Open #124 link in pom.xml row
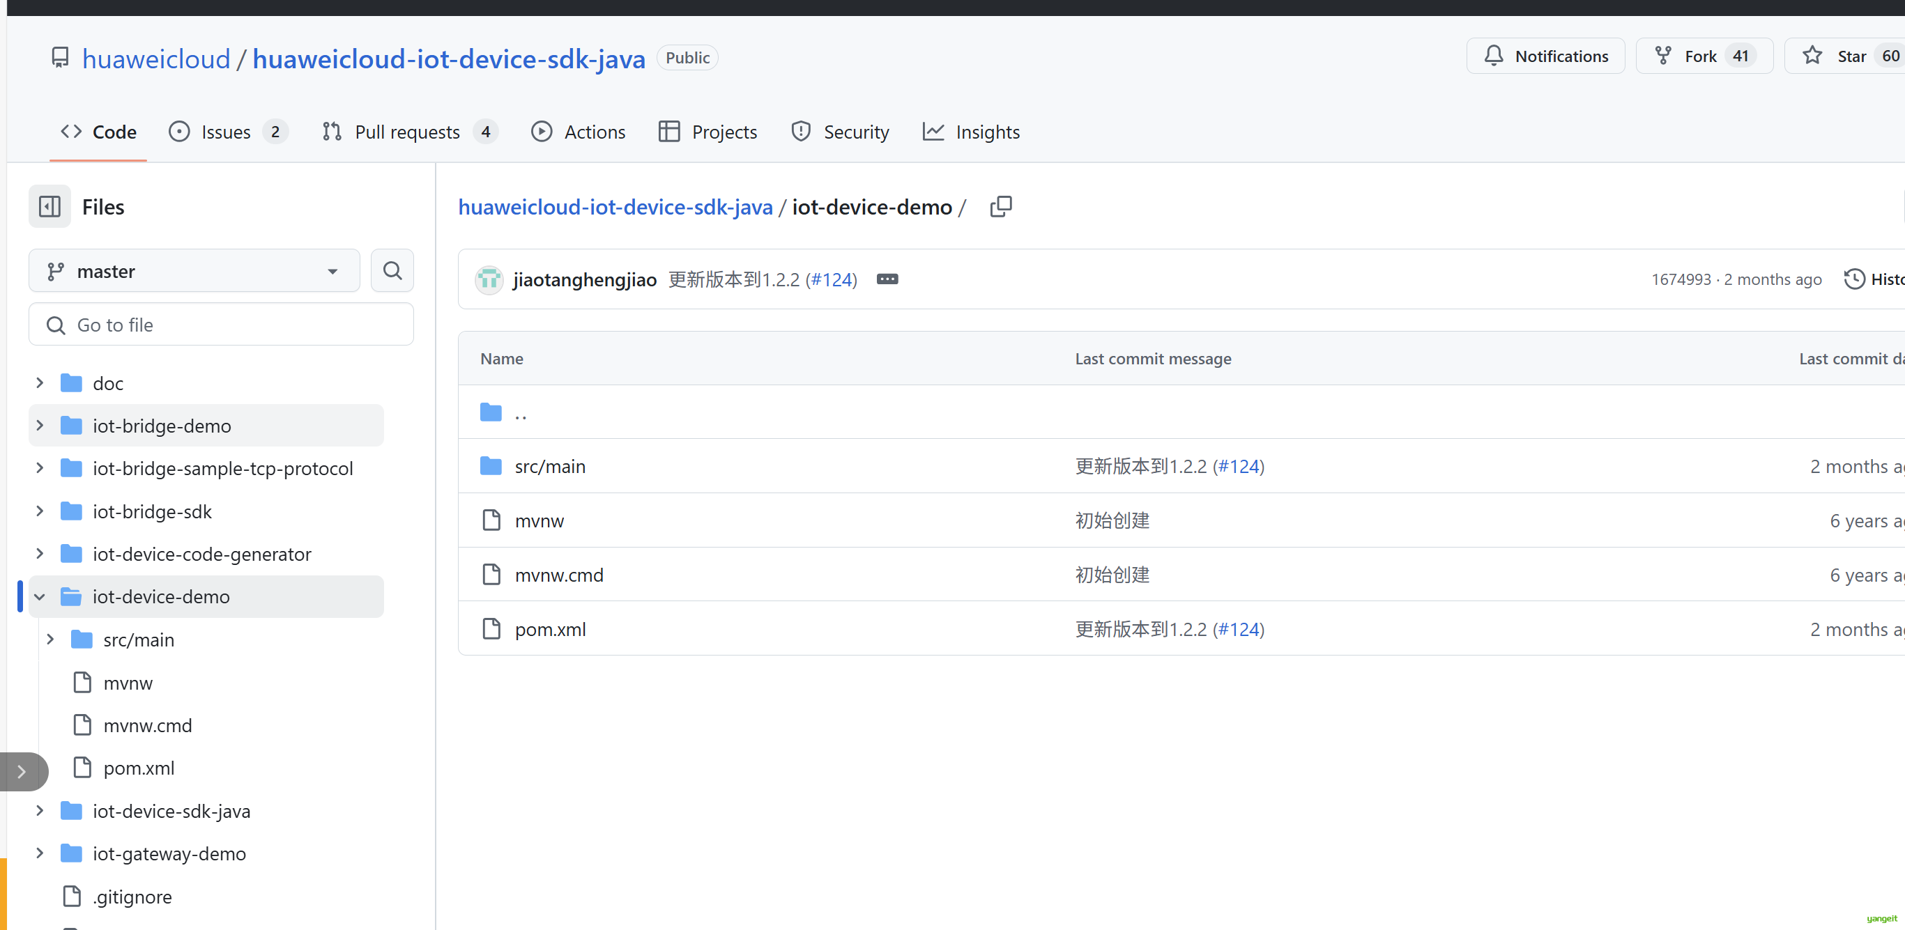Viewport: 1905px width, 930px height. click(x=1239, y=629)
